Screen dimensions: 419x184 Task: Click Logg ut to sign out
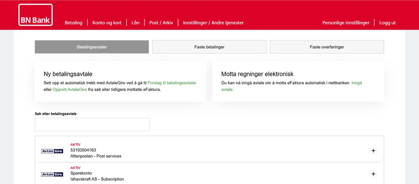(388, 23)
